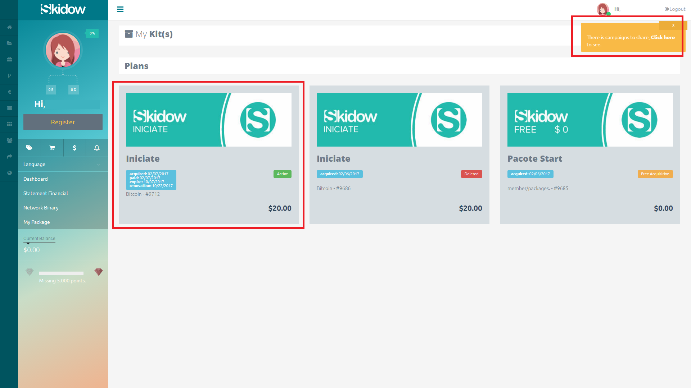The width and height of the screenshot is (691, 388).
Task: Click the Language chevron arrow
Action: [x=98, y=165]
